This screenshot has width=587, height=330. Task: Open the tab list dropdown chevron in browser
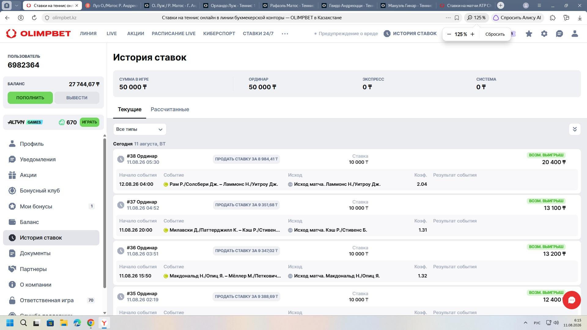click(x=17, y=5)
